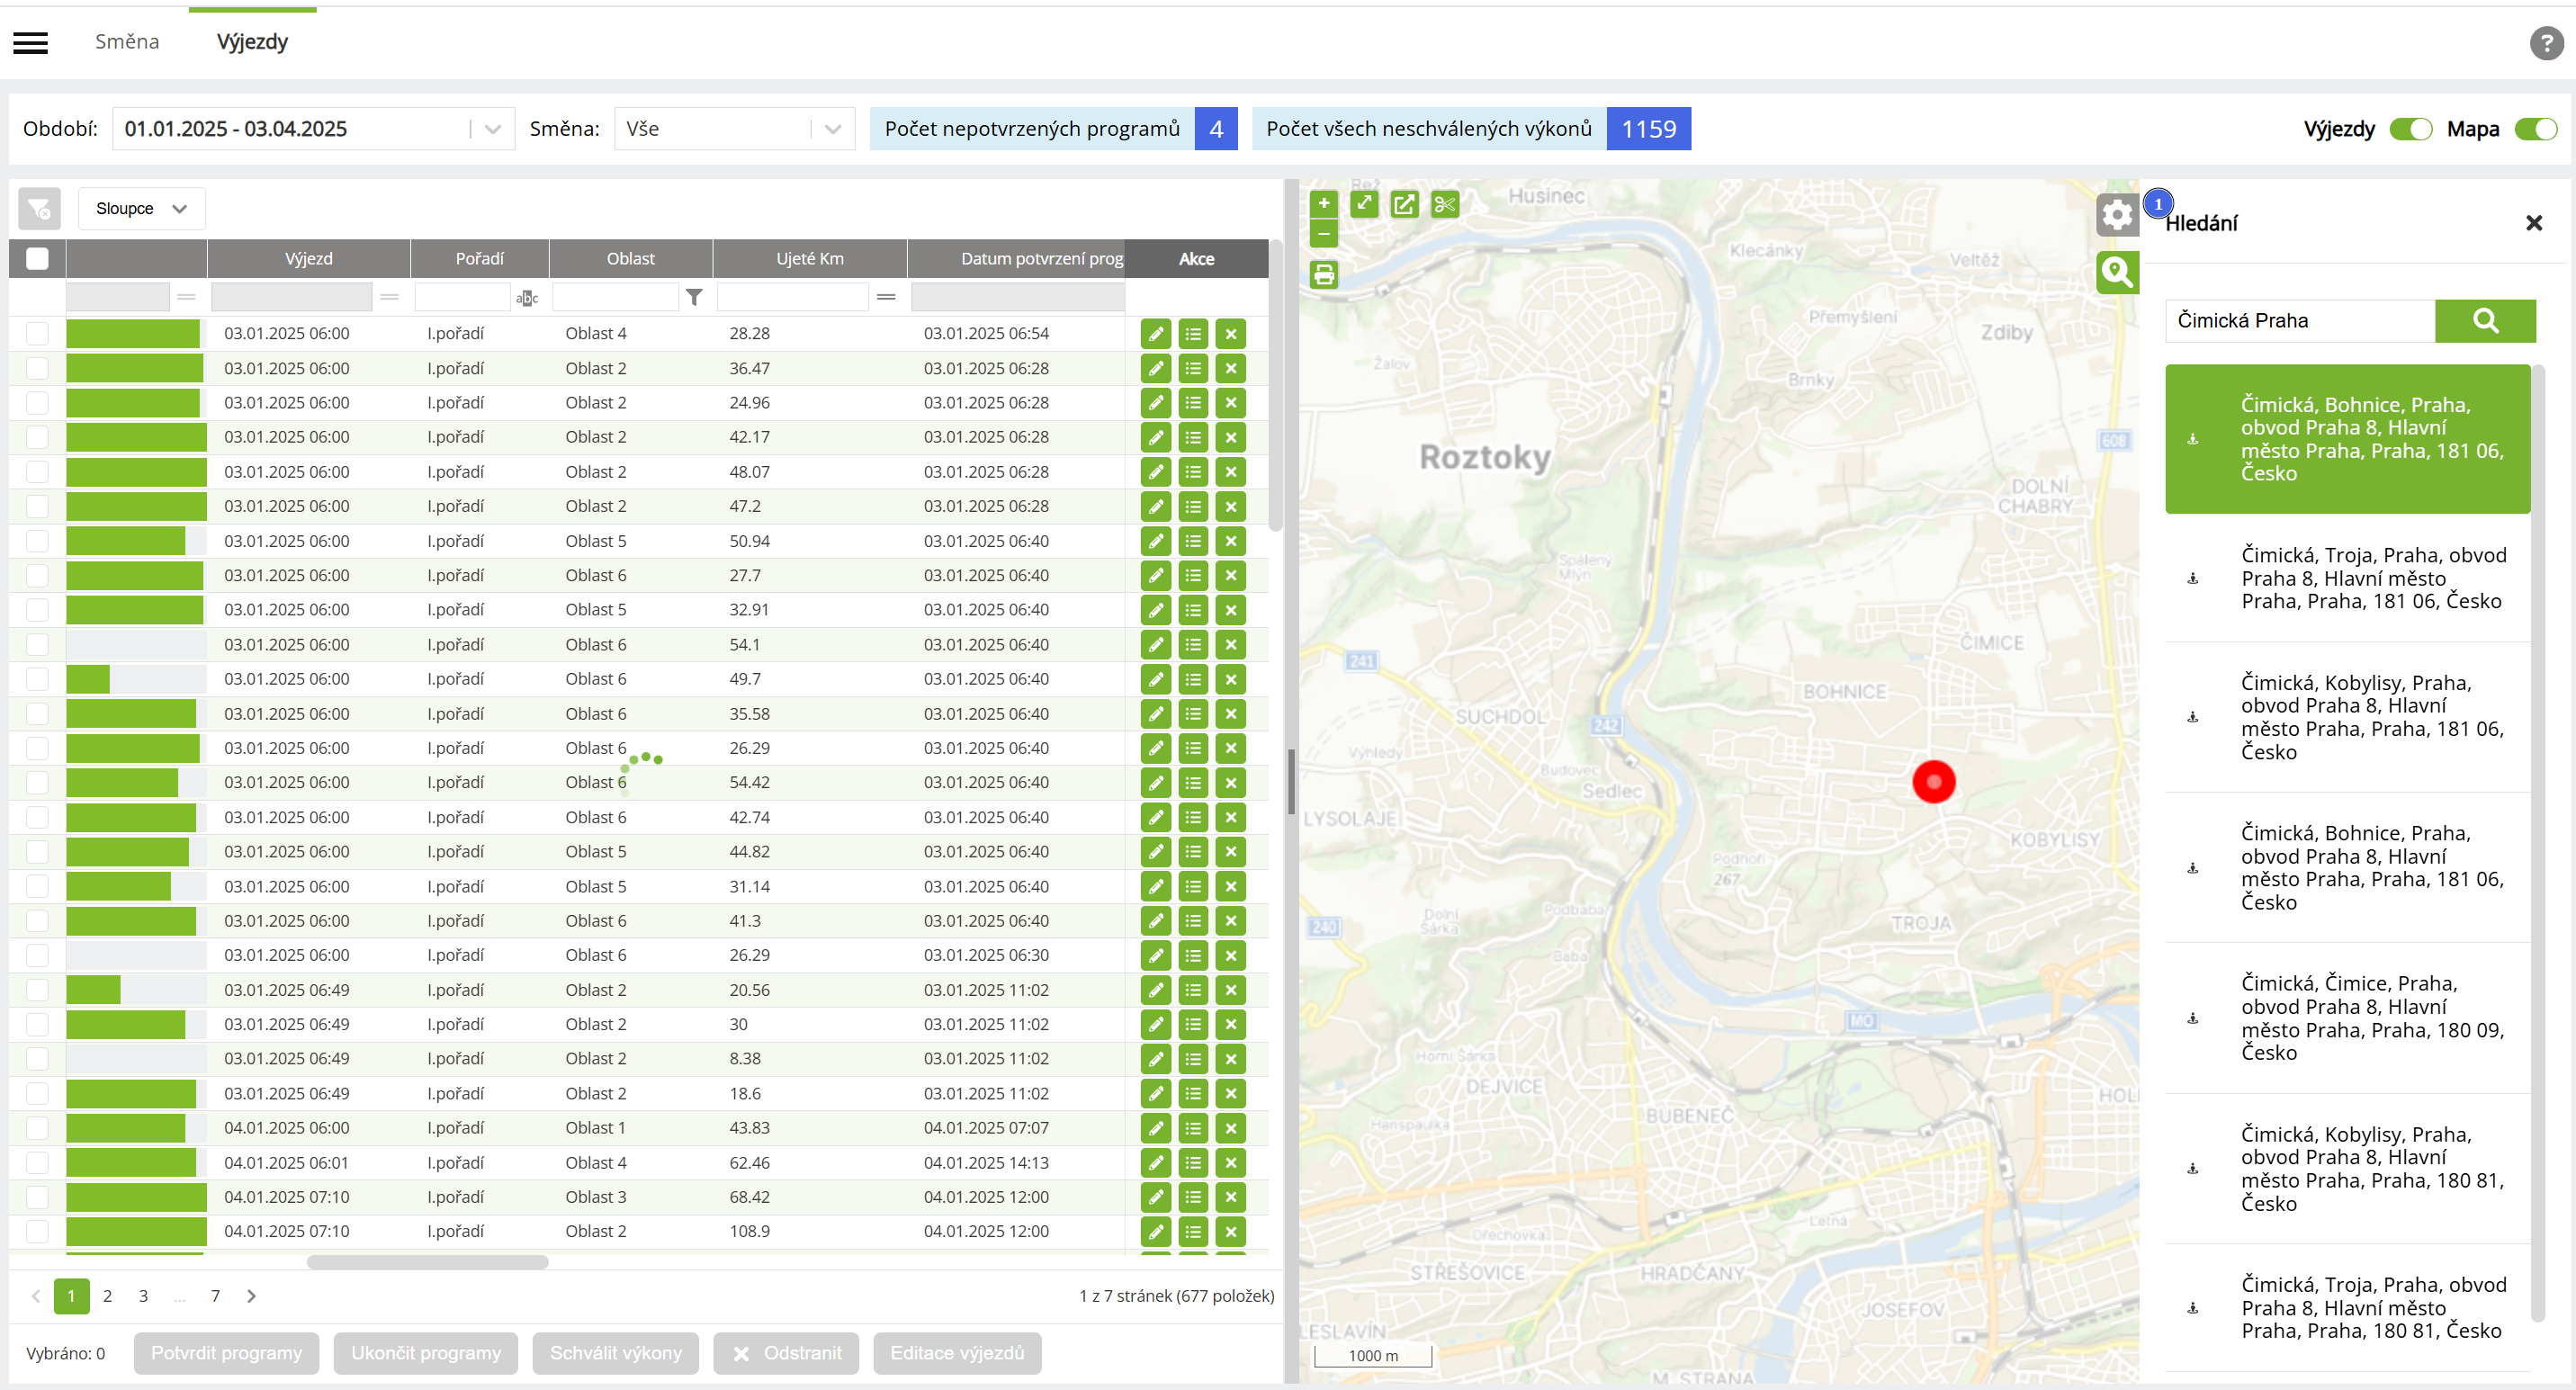Open the Sloupce columns dropdown
This screenshot has width=2576, height=1390.
click(x=141, y=209)
